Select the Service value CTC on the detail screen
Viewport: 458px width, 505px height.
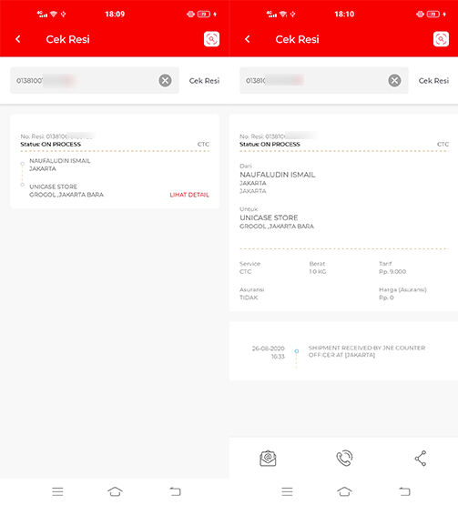click(x=246, y=271)
